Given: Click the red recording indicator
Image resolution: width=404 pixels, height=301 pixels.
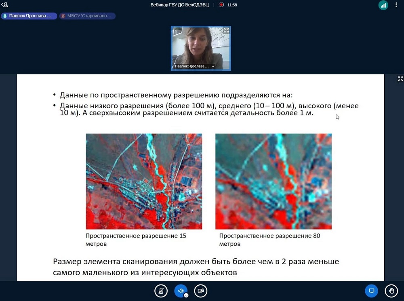Looking at the screenshot, I should click(221, 5).
